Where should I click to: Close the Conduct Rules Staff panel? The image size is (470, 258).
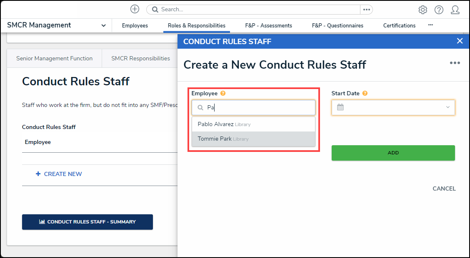point(460,41)
